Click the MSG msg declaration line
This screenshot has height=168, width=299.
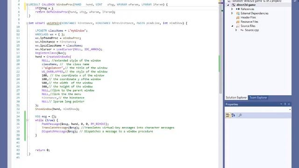coord(46,116)
